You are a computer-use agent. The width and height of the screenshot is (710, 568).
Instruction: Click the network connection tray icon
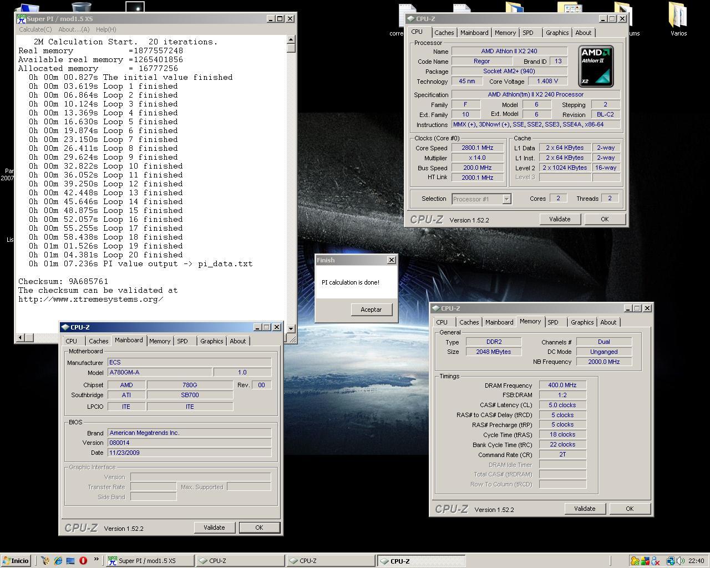(671, 561)
